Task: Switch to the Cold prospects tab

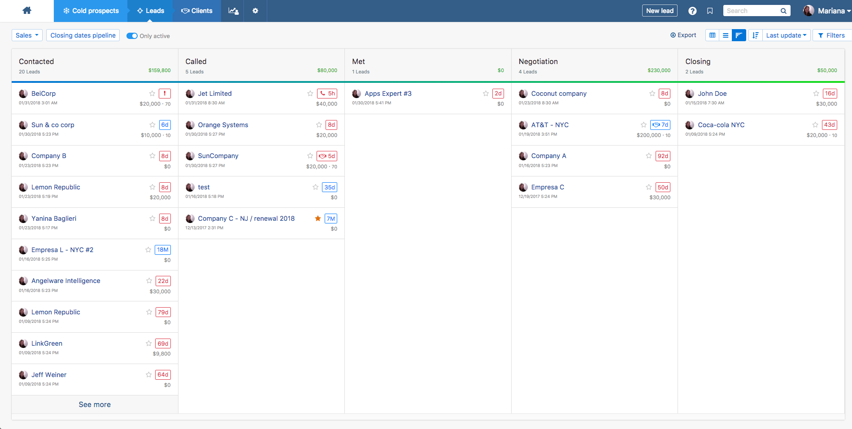Action: tap(91, 11)
